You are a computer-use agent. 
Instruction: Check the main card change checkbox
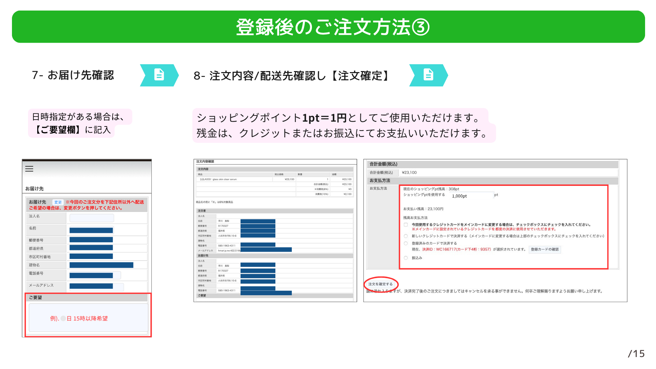pyautogui.click(x=406, y=225)
